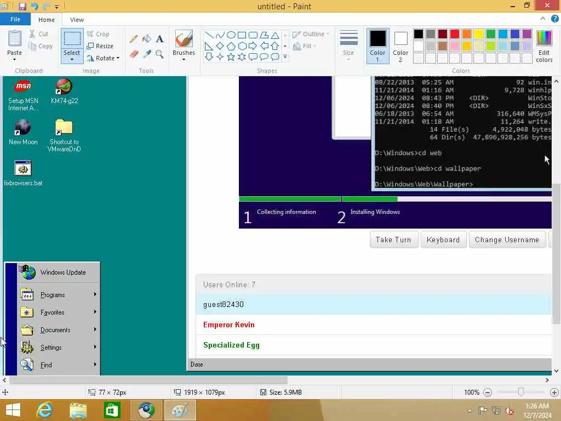Select the Fill with color bucket tool
561x421 pixels.
point(147,39)
